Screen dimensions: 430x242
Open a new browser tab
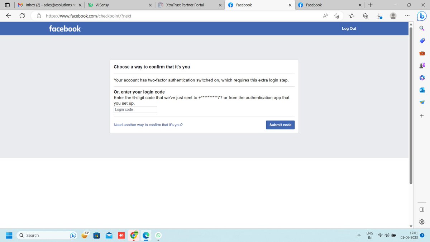click(x=370, y=5)
